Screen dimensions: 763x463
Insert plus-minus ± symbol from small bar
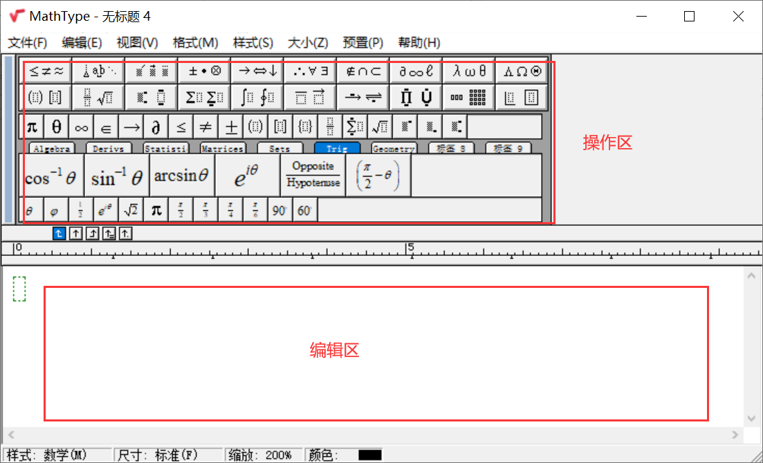[230, 127]
